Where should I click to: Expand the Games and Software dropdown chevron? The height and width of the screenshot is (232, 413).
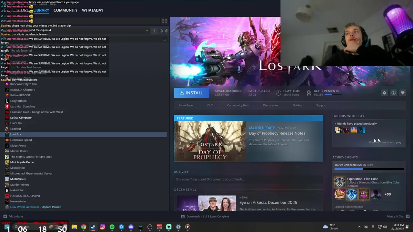tap(147, 31)
